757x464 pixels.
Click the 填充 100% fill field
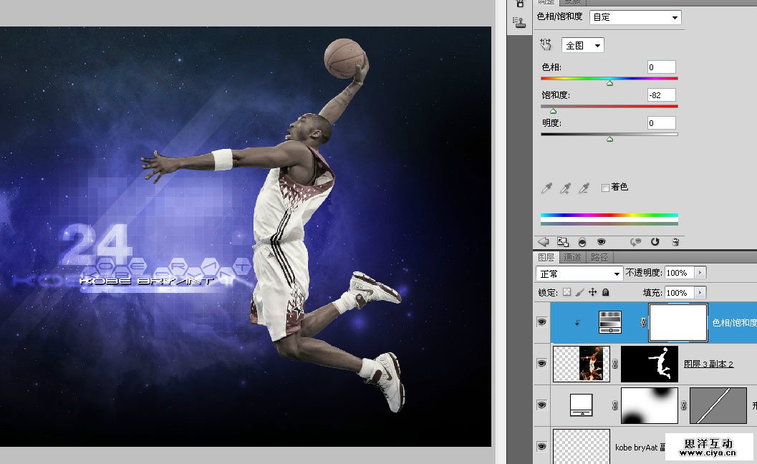point(679,292)
